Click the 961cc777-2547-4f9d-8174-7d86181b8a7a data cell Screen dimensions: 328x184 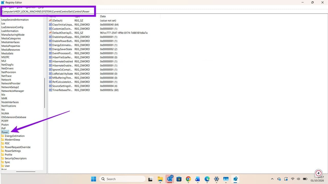coord(124,33)
